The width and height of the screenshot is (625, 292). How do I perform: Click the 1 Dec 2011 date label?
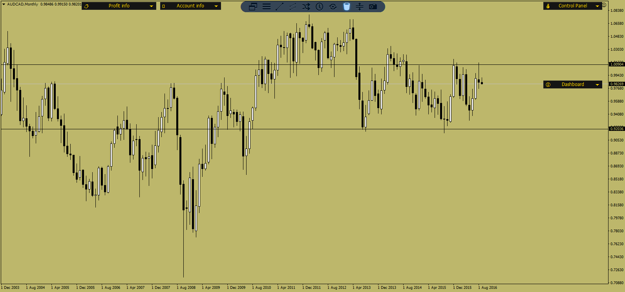click(312, 288)
